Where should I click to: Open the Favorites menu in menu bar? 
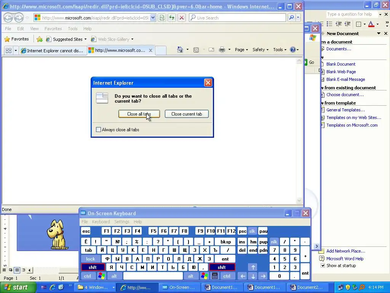(53, 29)
